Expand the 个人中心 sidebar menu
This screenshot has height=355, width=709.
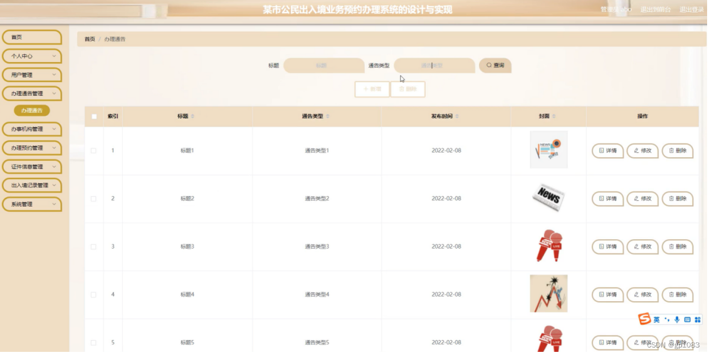31,56
